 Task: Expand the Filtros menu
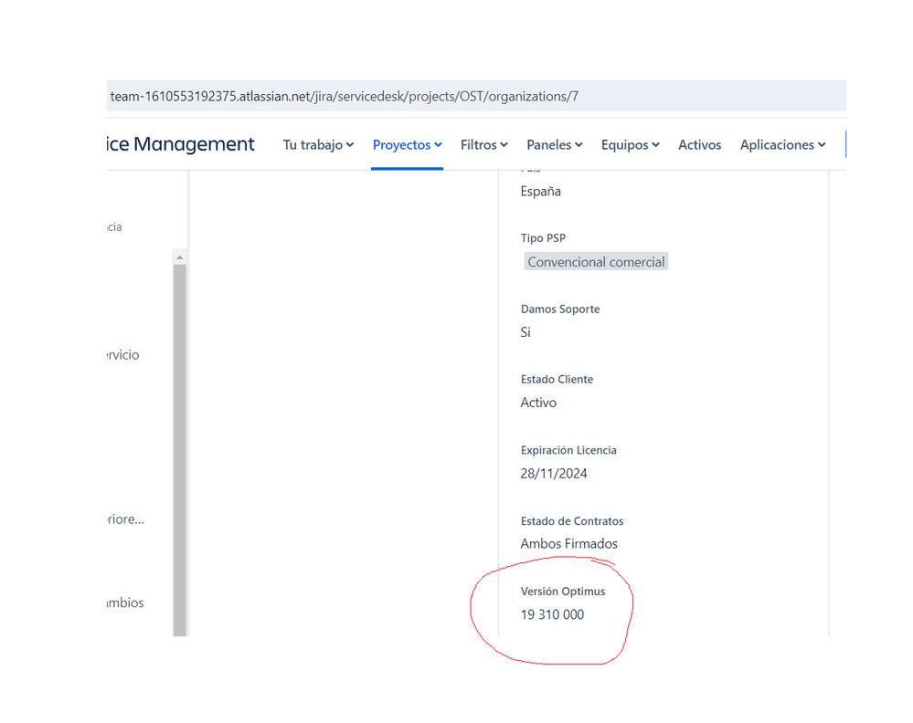(483, 145)
